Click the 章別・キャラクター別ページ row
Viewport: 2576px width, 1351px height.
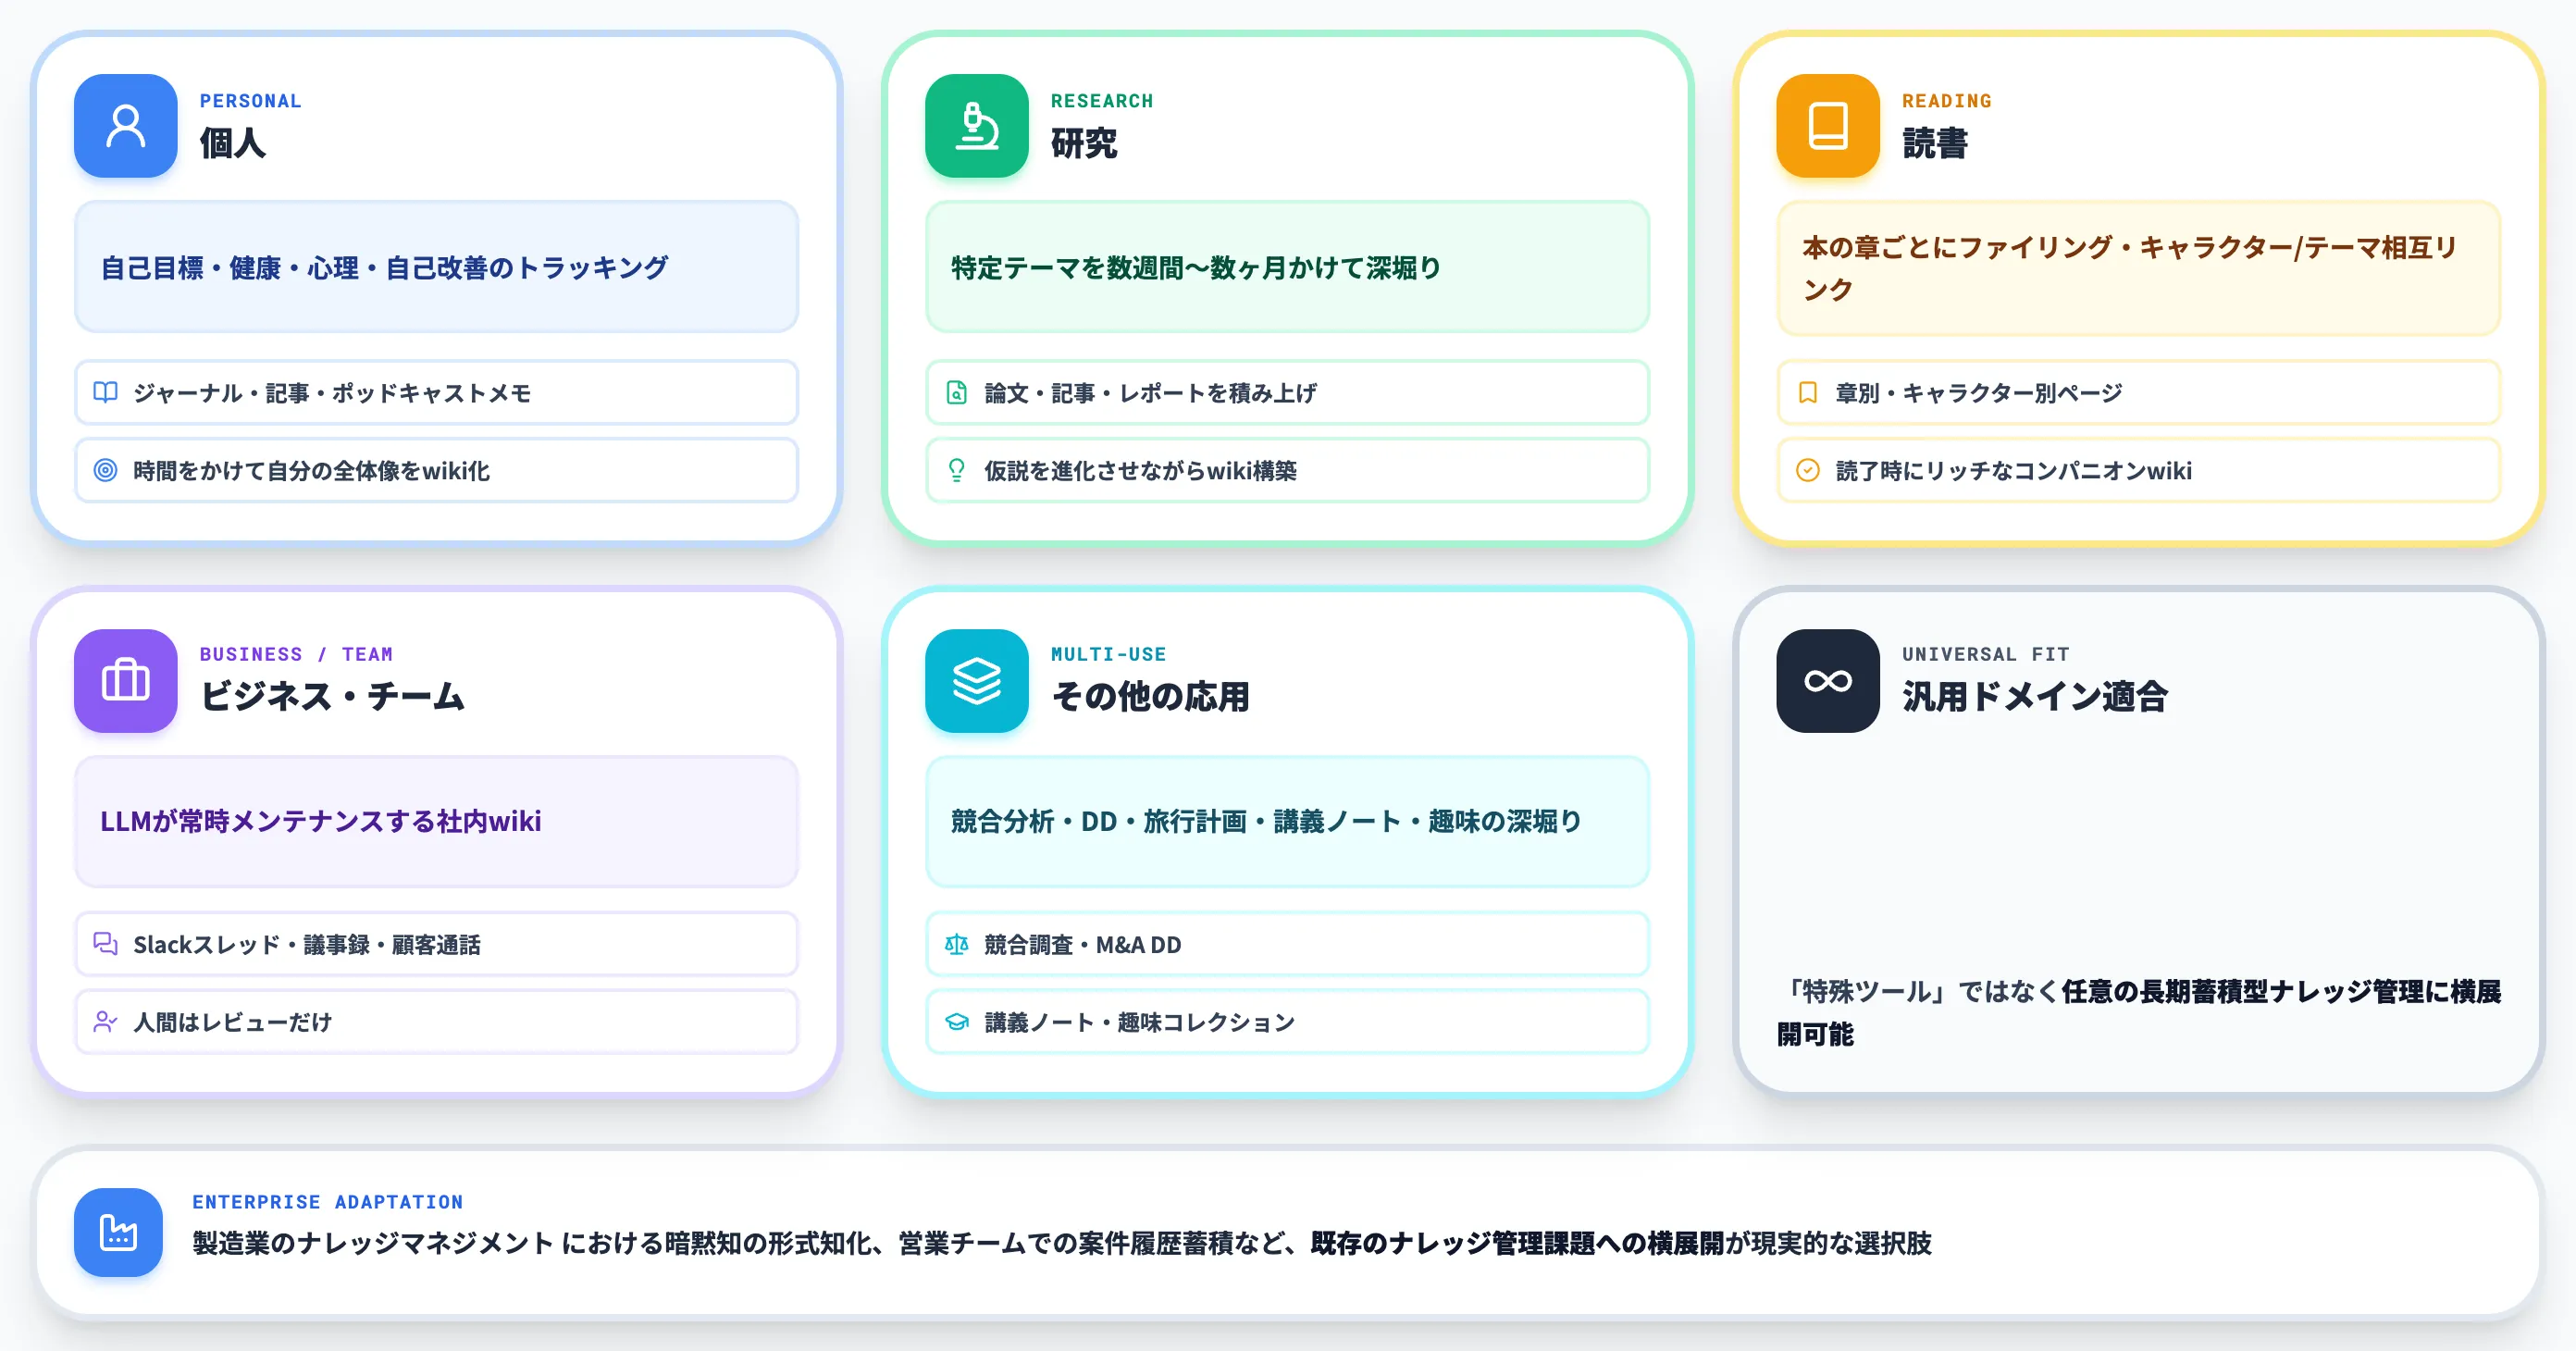point(2138,392)
